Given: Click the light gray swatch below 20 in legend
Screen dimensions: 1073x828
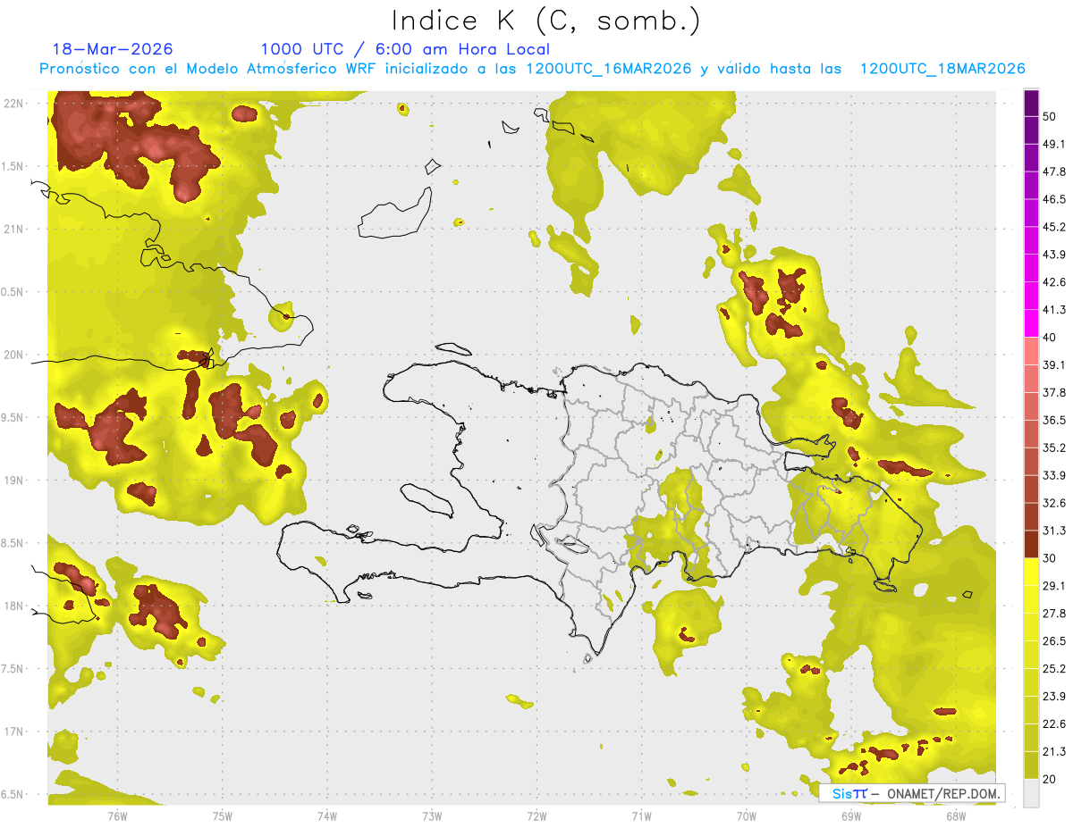Looking at the screenshot, I should pyautogui.click(x=1031, y=793).
